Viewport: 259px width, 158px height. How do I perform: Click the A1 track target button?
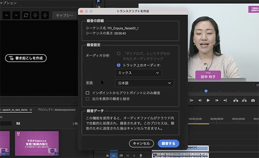(114, 156)
